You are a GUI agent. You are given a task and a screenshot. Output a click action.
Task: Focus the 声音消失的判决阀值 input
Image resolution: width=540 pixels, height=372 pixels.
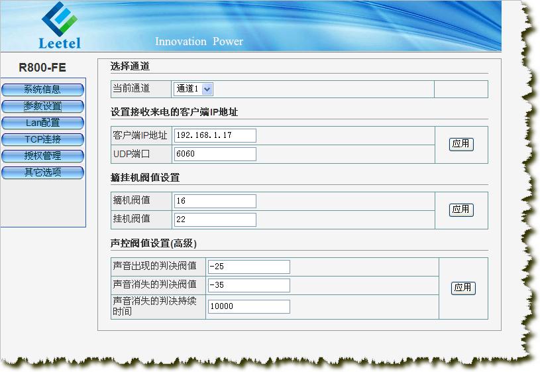pyautogui.click(x=248, y=285)
